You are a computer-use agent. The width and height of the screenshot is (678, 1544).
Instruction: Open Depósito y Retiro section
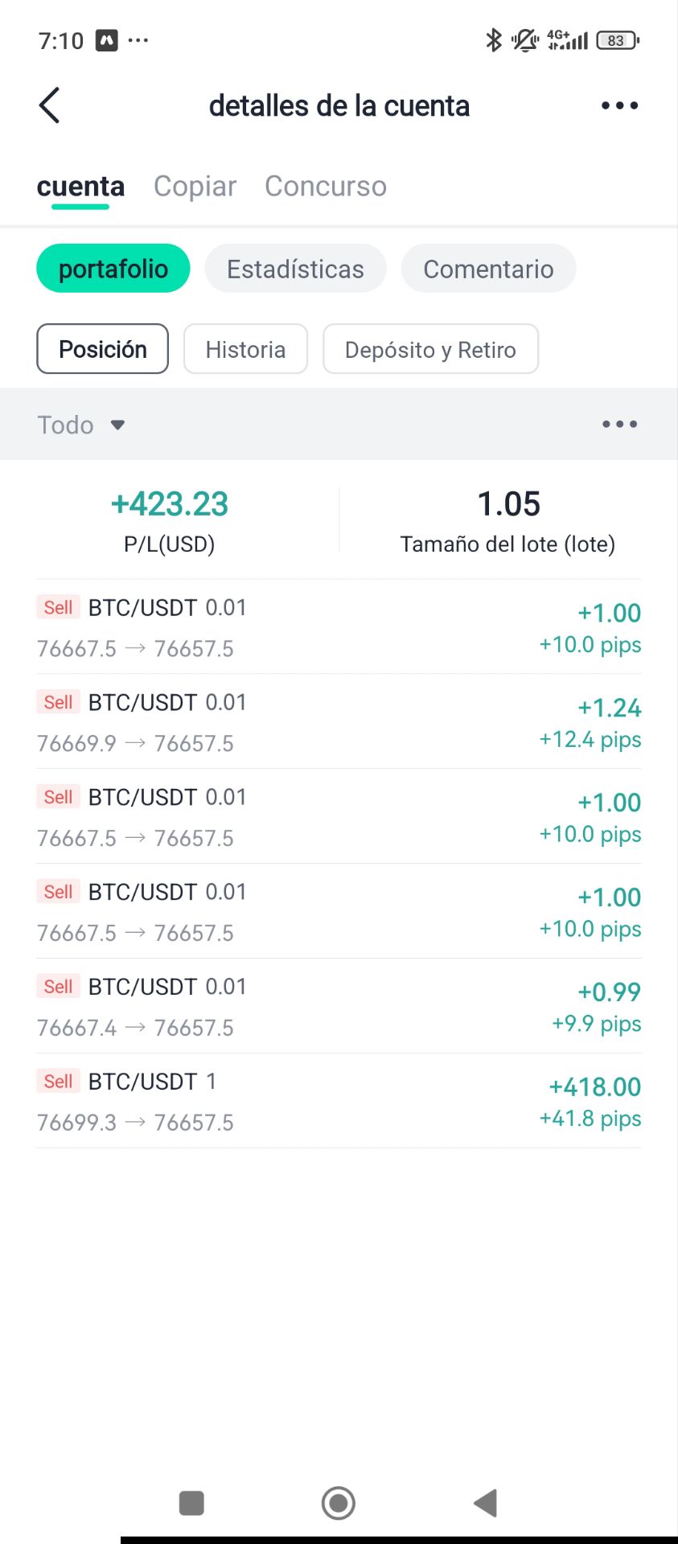(x=430, y=349)
